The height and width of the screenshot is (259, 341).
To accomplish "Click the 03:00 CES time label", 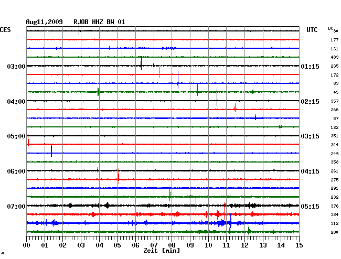I will tap(16, 67).
